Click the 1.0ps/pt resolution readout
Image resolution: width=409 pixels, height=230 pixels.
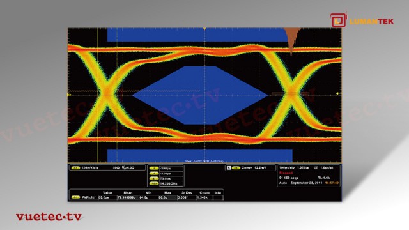[327, 168]
